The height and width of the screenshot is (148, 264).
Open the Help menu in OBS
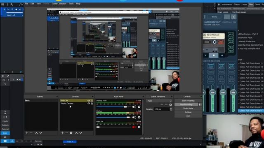(x=78, y=4)
